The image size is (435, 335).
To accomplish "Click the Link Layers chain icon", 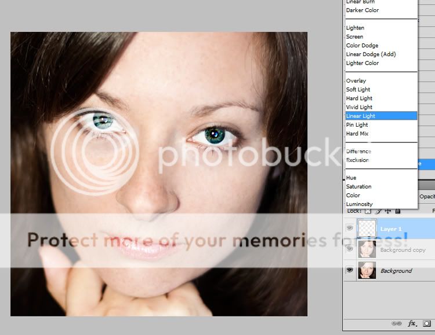I will (x=396, y=323).
